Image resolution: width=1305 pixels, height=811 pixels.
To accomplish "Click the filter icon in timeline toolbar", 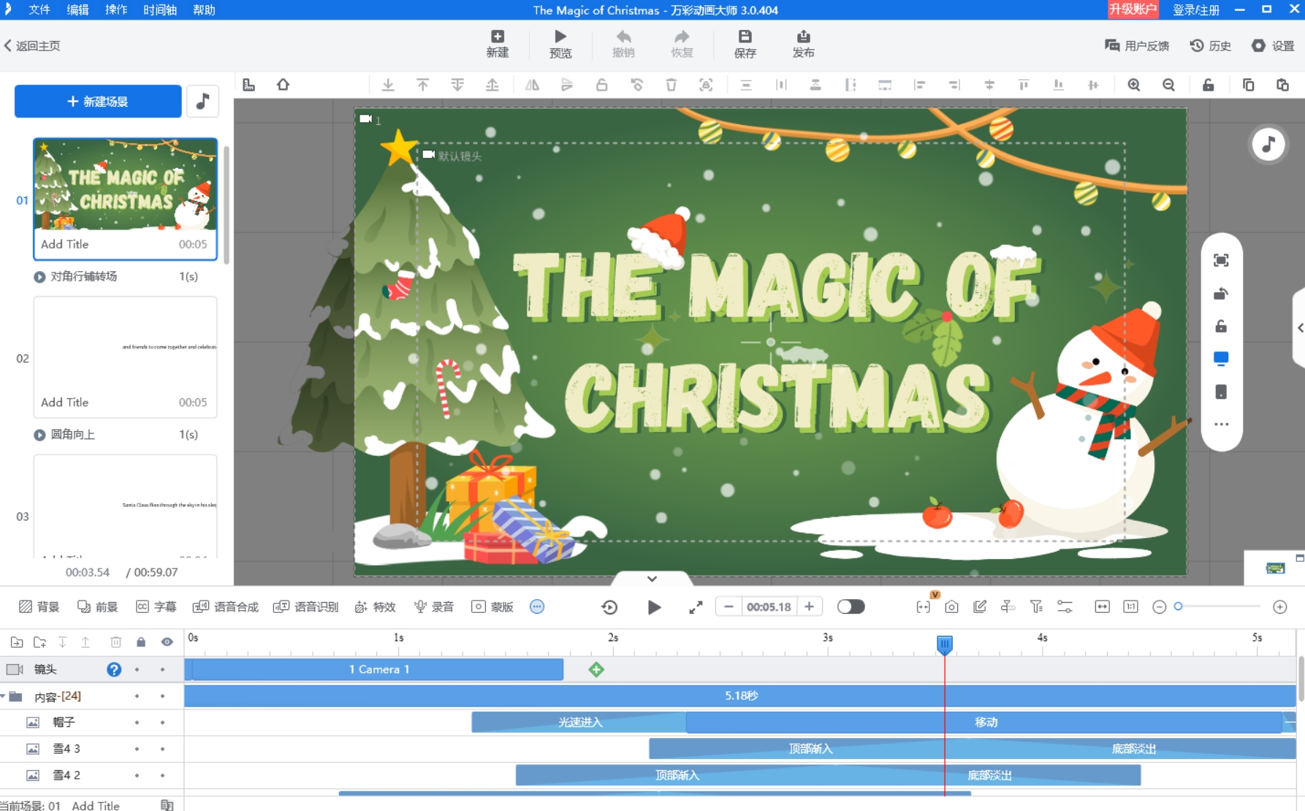I will pos(1036,607).
